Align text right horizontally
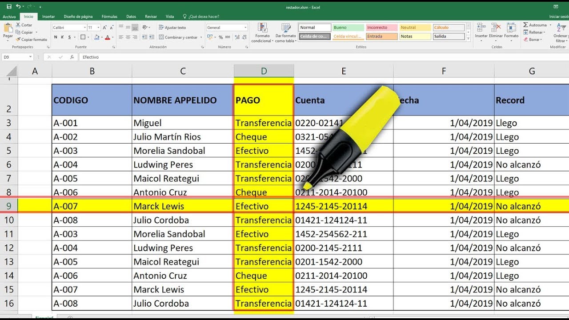 coord(135,37)
